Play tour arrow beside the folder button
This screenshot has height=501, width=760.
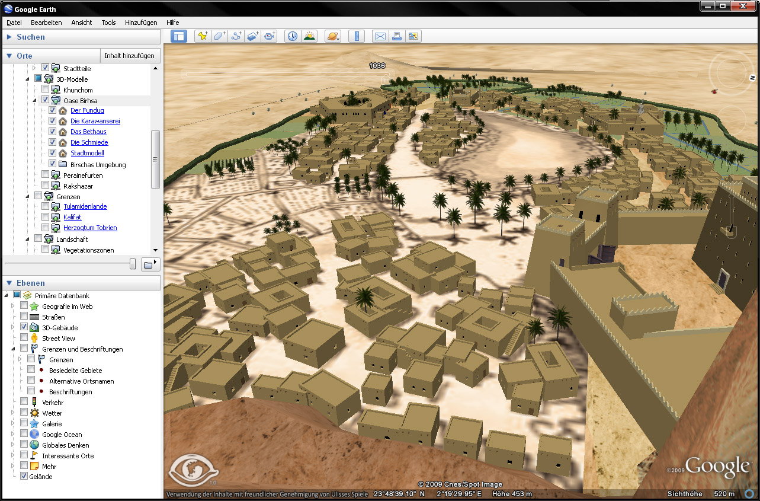click(156, 261)
